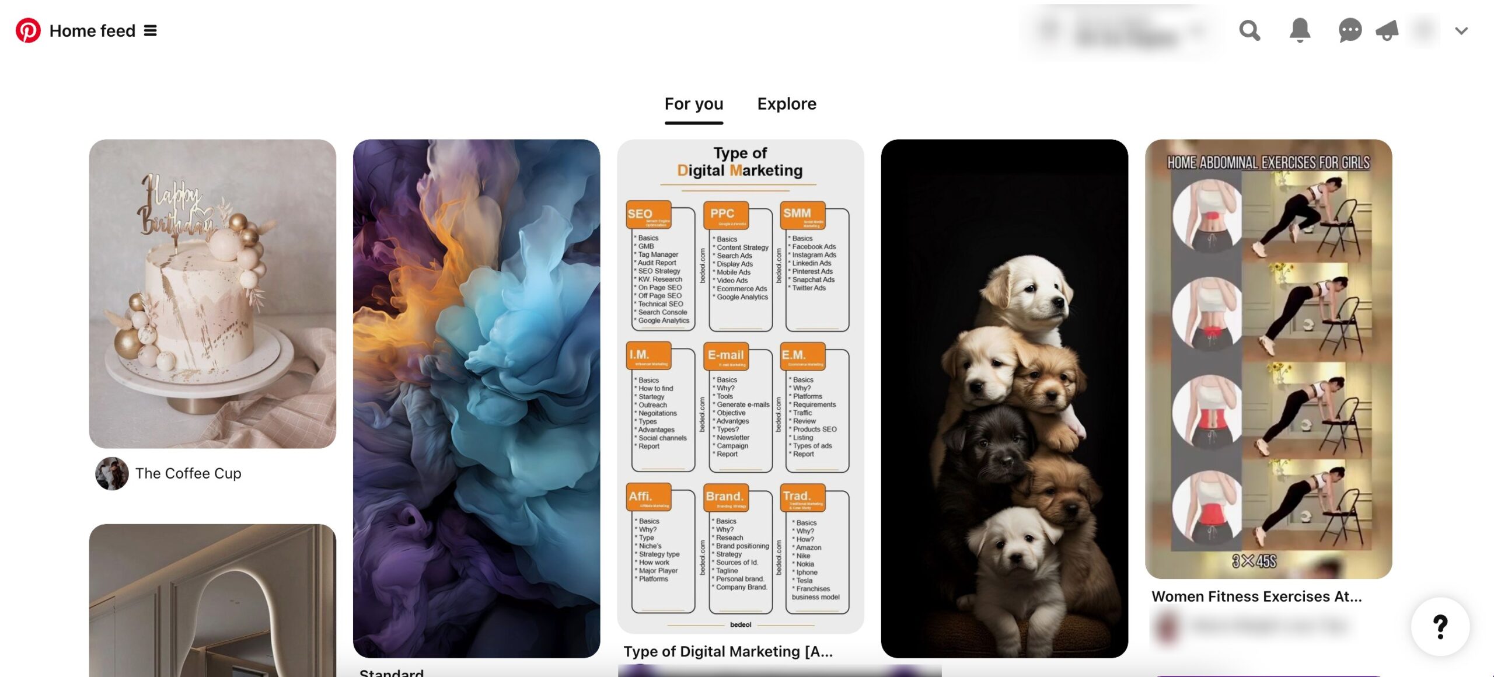The height and width of the screenshot is (677, 1494).
Task: Click the user profile avatar icon
Action: (1426, 30)
